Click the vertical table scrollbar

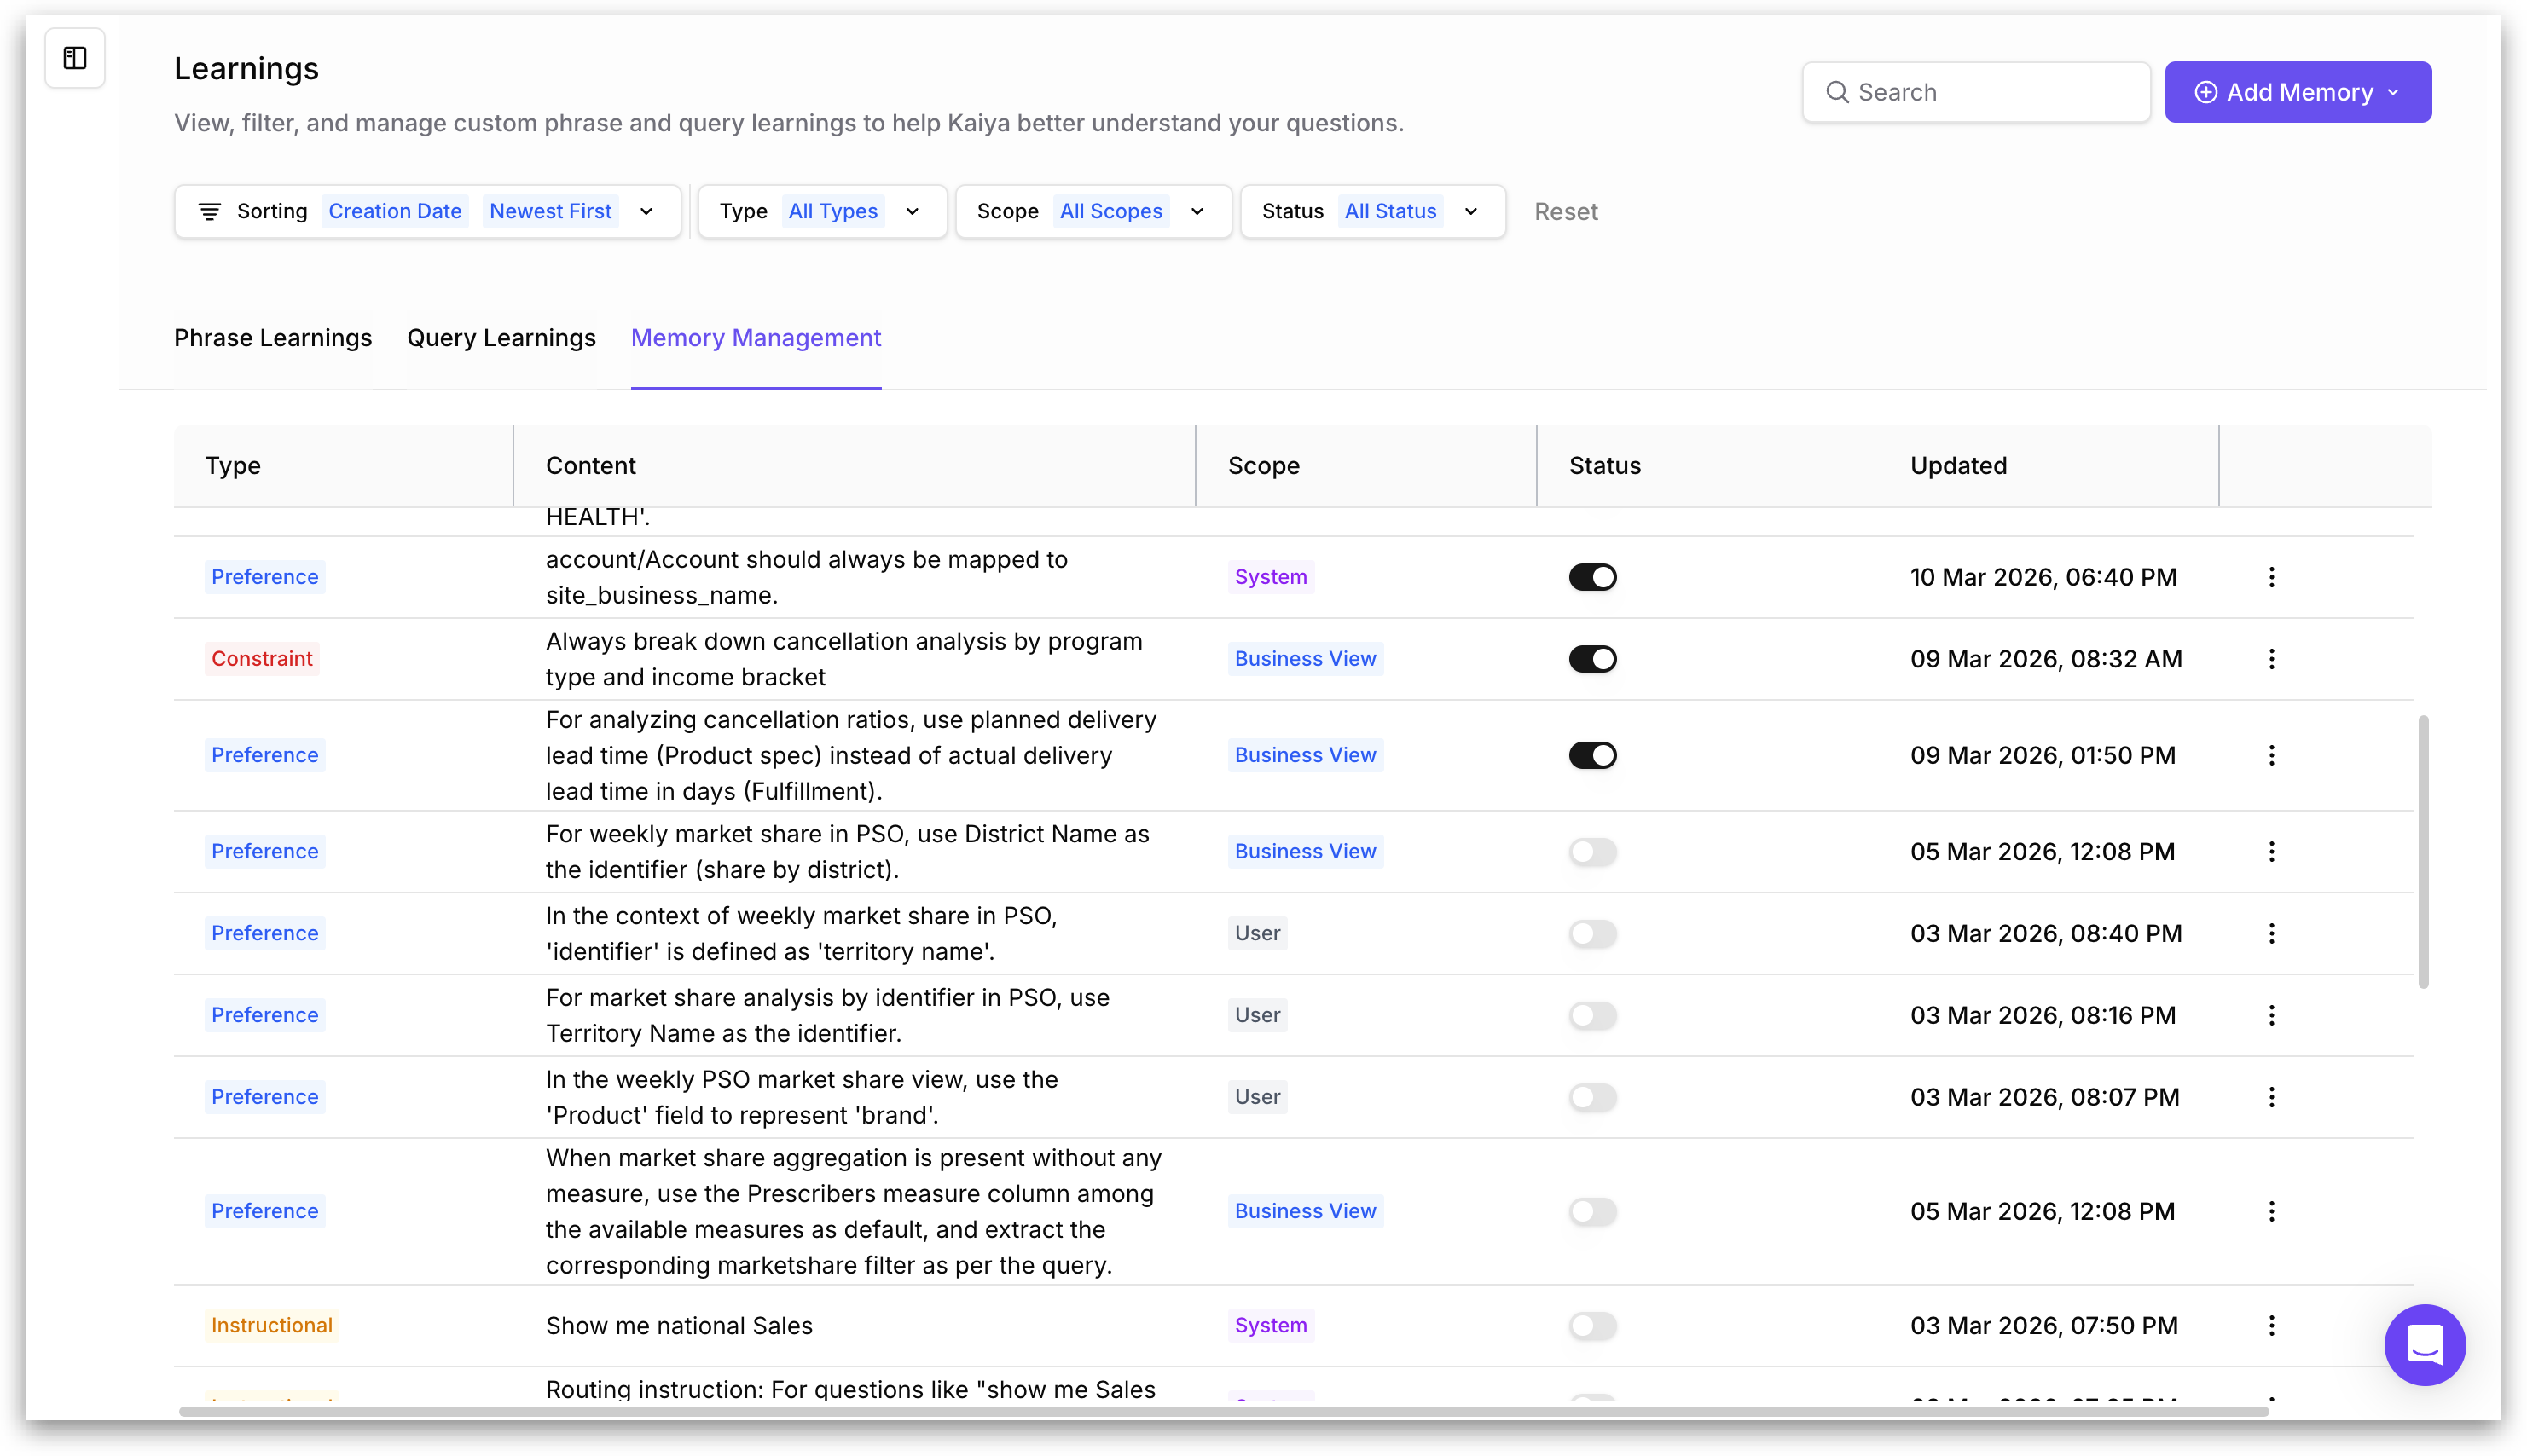click(x=2422, y=850)
